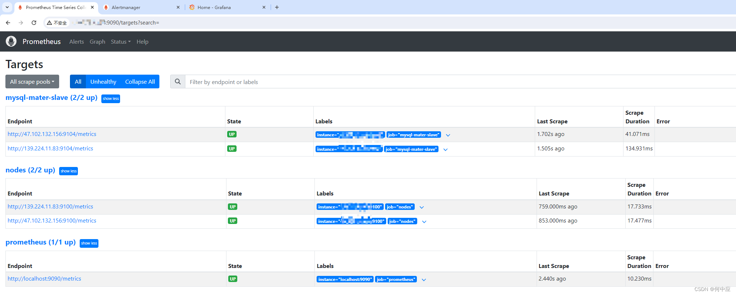Open the All scrape pools dropdown
Viewport: 736px width, 295px height.
pyautogui.click(x=32, y=82)
